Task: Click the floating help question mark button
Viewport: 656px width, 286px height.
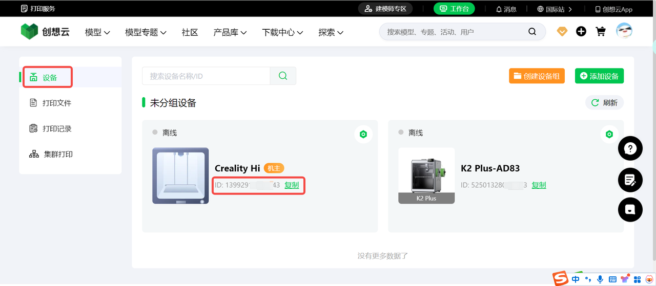Action: click(x=630, y=149)
